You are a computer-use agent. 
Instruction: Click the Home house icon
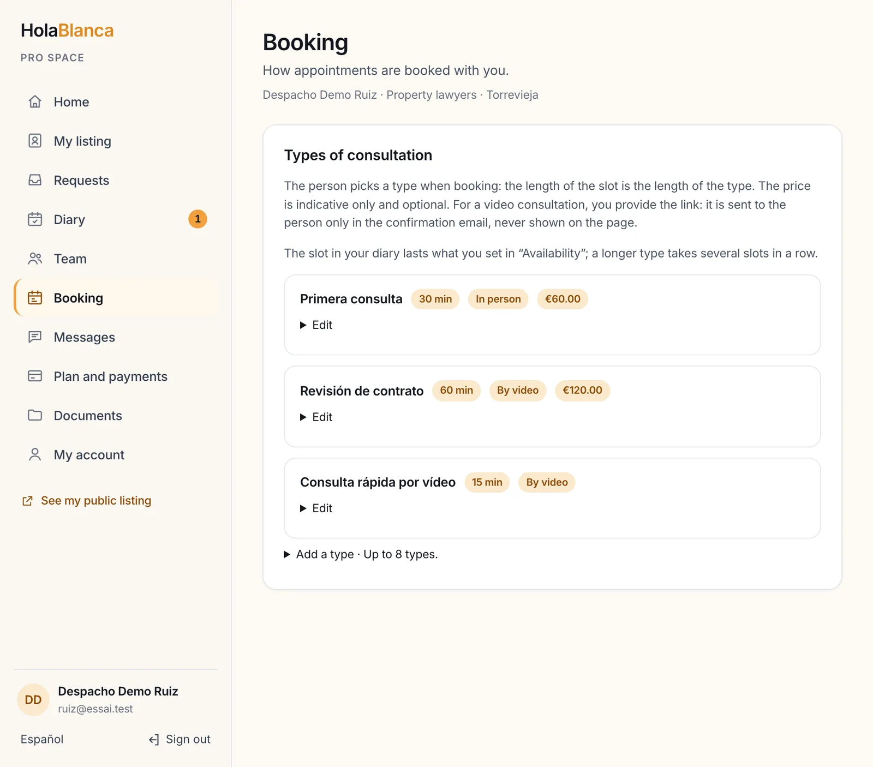click(35, 101)
